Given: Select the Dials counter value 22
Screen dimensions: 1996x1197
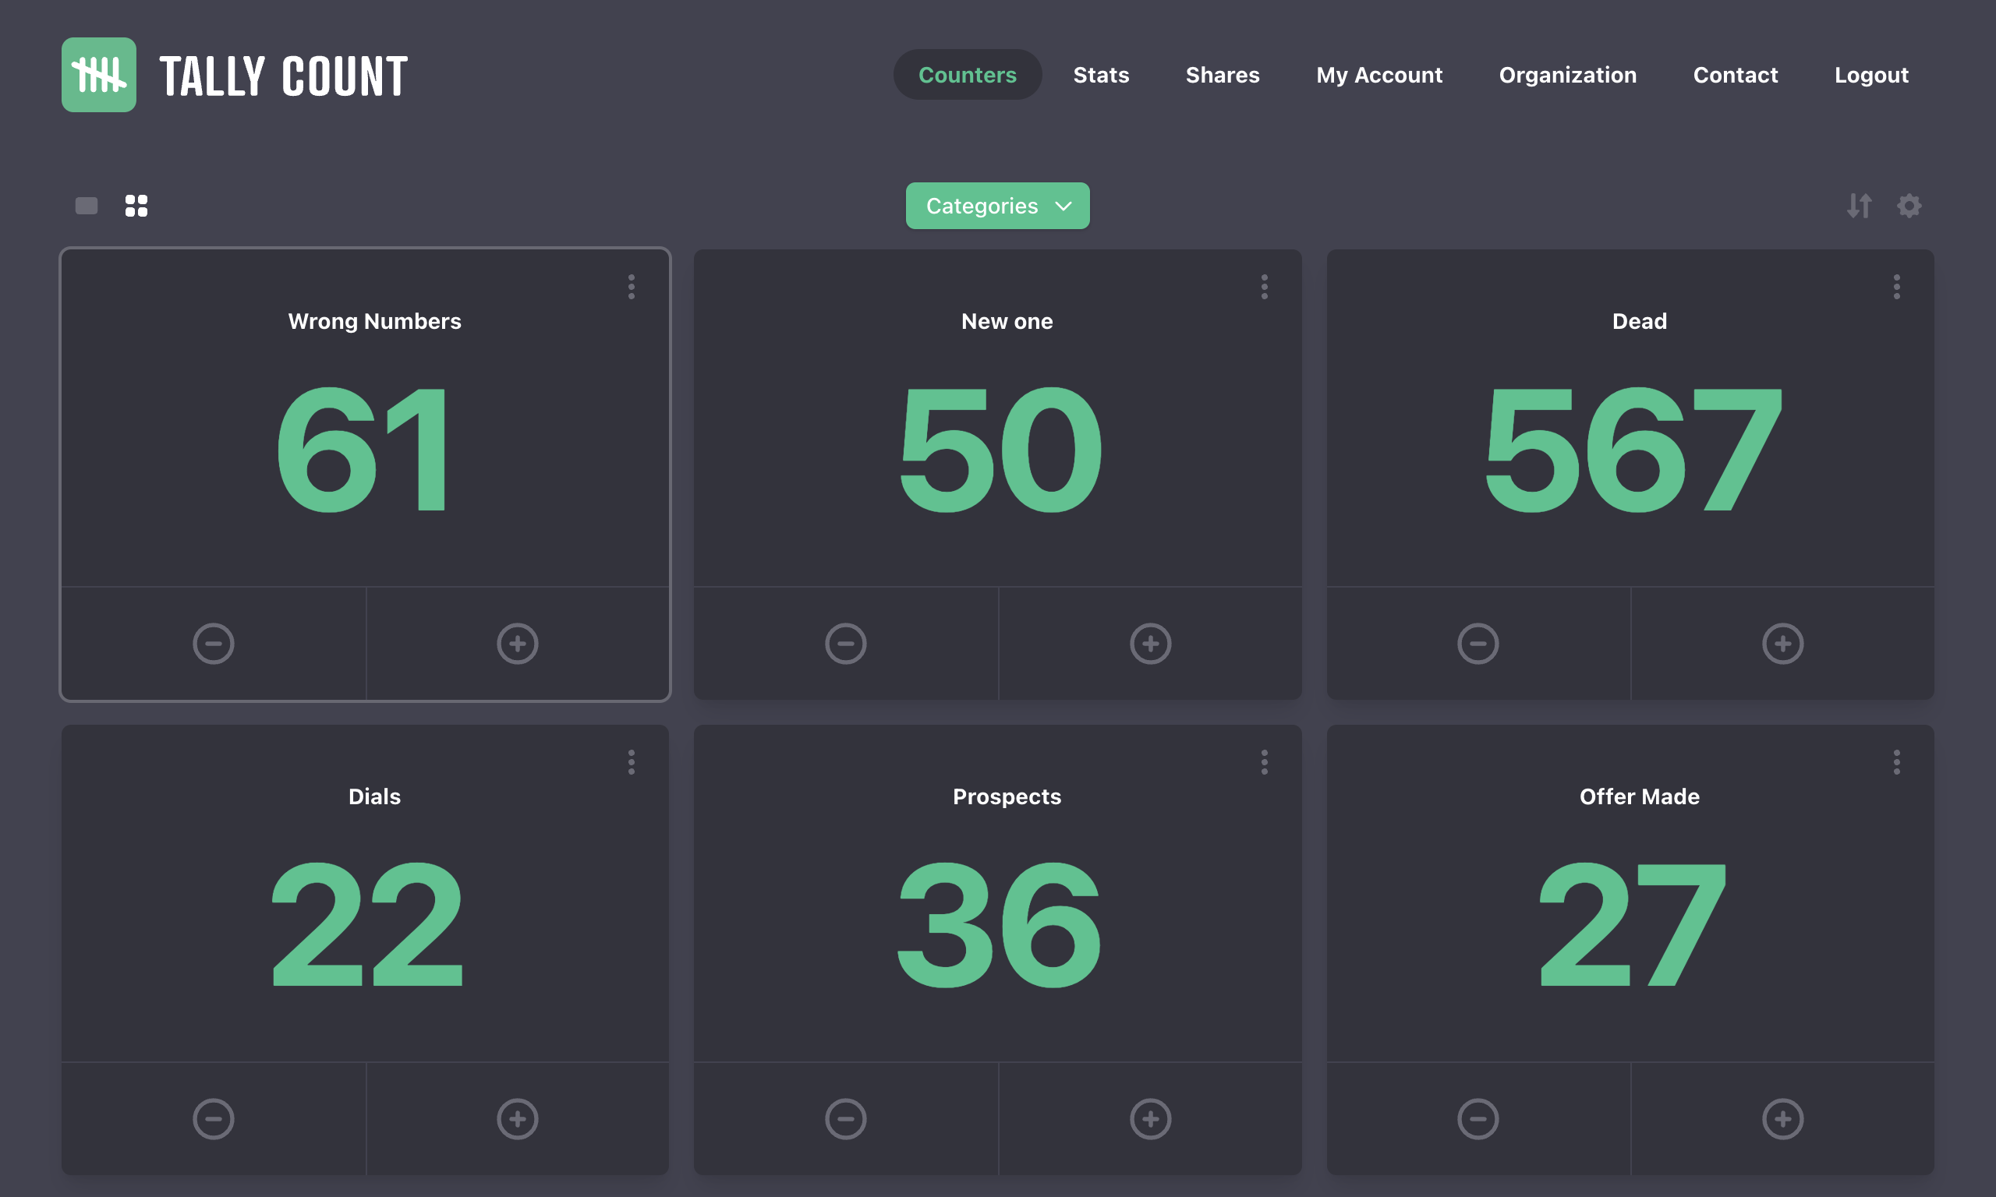Looking at the screenshot, I should 367,923.
